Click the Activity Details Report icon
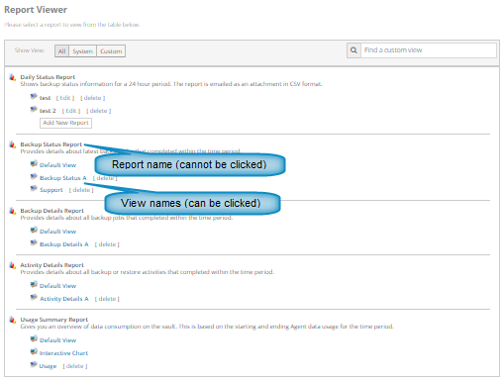The image size is (504, 380). click(x=13, y=265)
